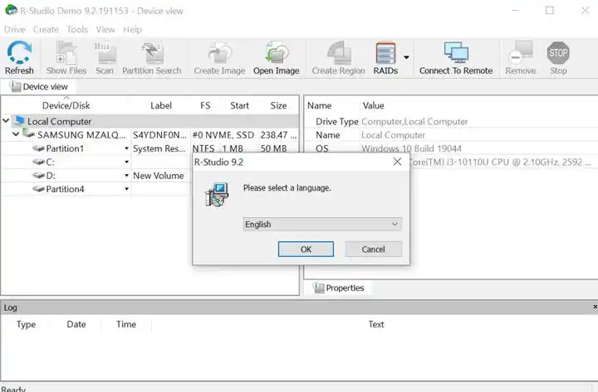Click the Connect To Remote icon
The height and width of the screenshot is (392, 598).
coord(456,56)
